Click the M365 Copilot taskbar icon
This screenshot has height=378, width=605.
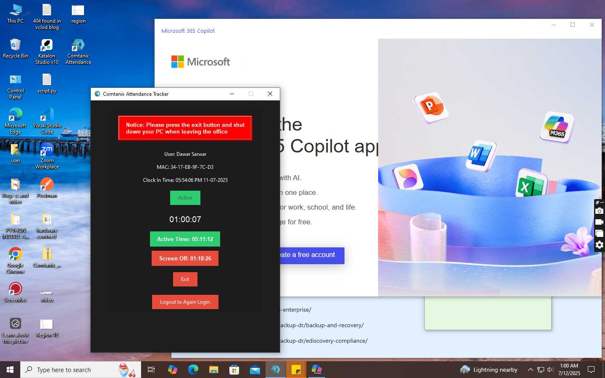[317, 370]
